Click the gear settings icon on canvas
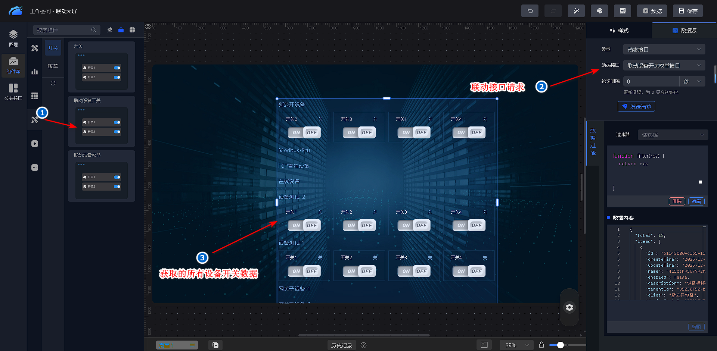 coord(569,307)
